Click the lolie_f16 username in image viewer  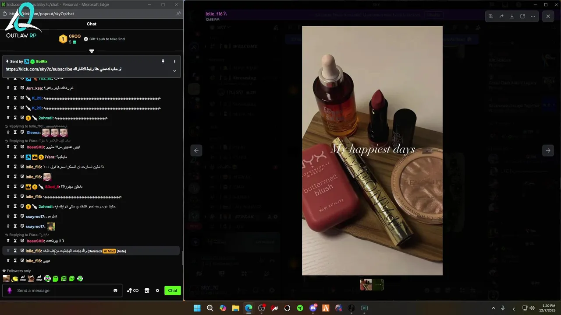tap(214, 14)
